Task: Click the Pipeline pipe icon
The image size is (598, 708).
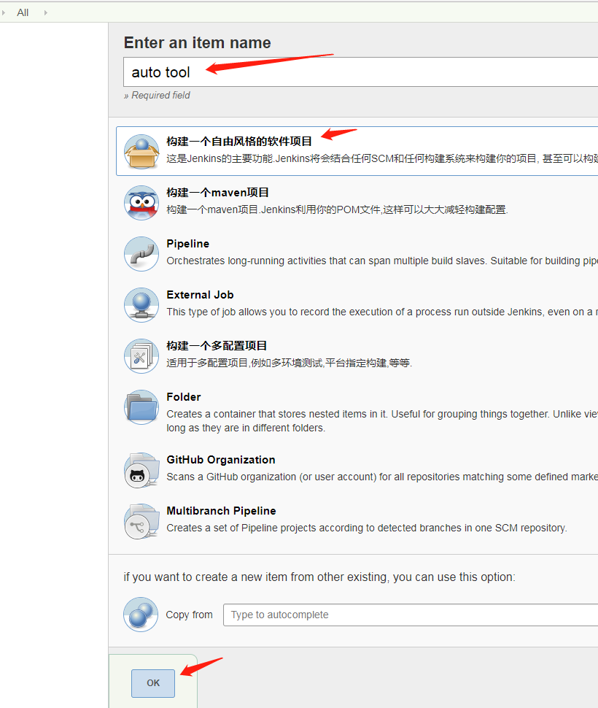Action: pos(141,254)
